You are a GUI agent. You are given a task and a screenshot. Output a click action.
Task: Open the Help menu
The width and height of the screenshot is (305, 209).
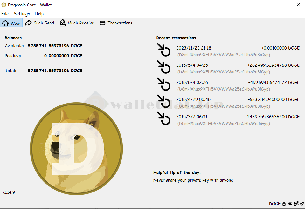[39, 14]
